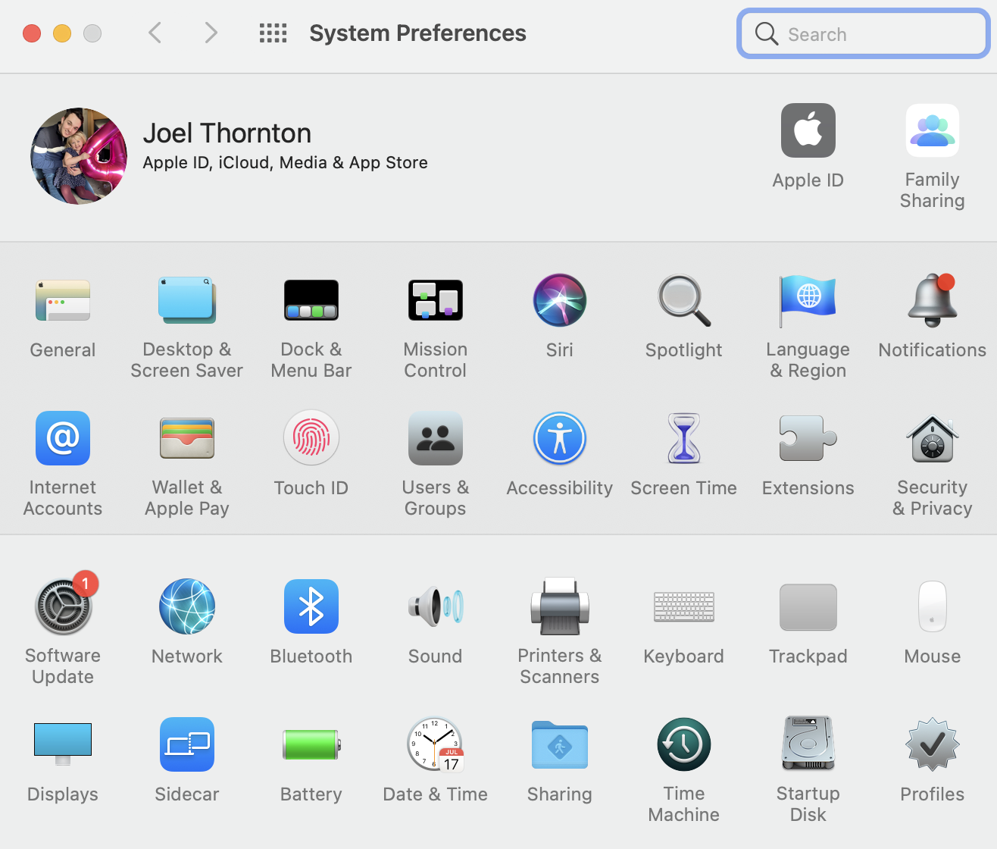Open Extensions preferences
The image size is (997, 849).
click(x=808, y=438)
